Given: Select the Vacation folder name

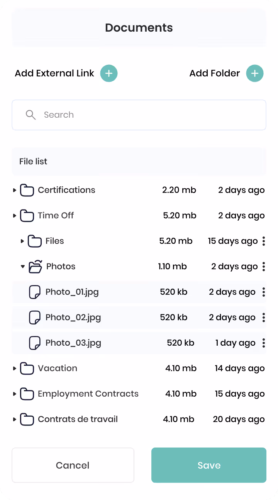Looking at the screenshot, I should click(58, 368).
